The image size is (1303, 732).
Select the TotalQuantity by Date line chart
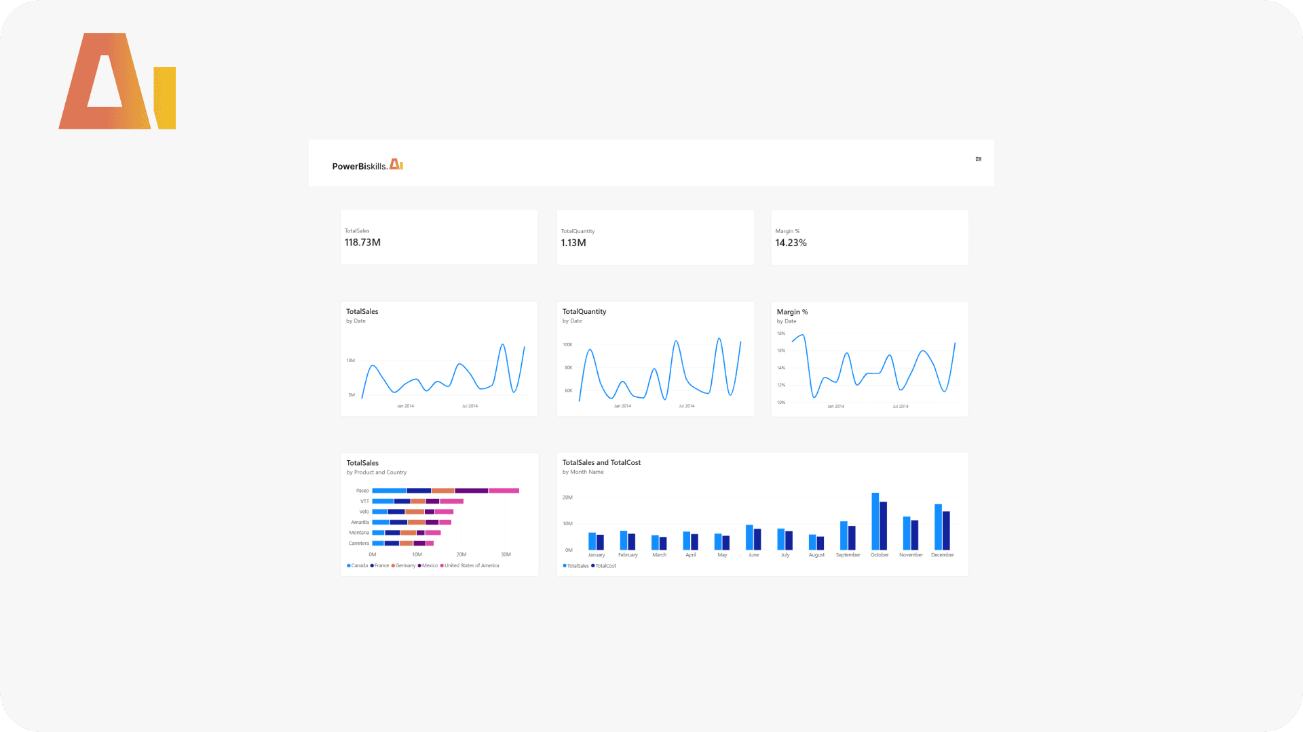[656, 359]
